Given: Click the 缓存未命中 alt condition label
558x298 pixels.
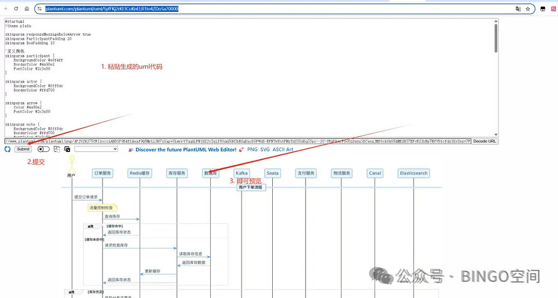Looking at the screenshot, I should 94,239.
